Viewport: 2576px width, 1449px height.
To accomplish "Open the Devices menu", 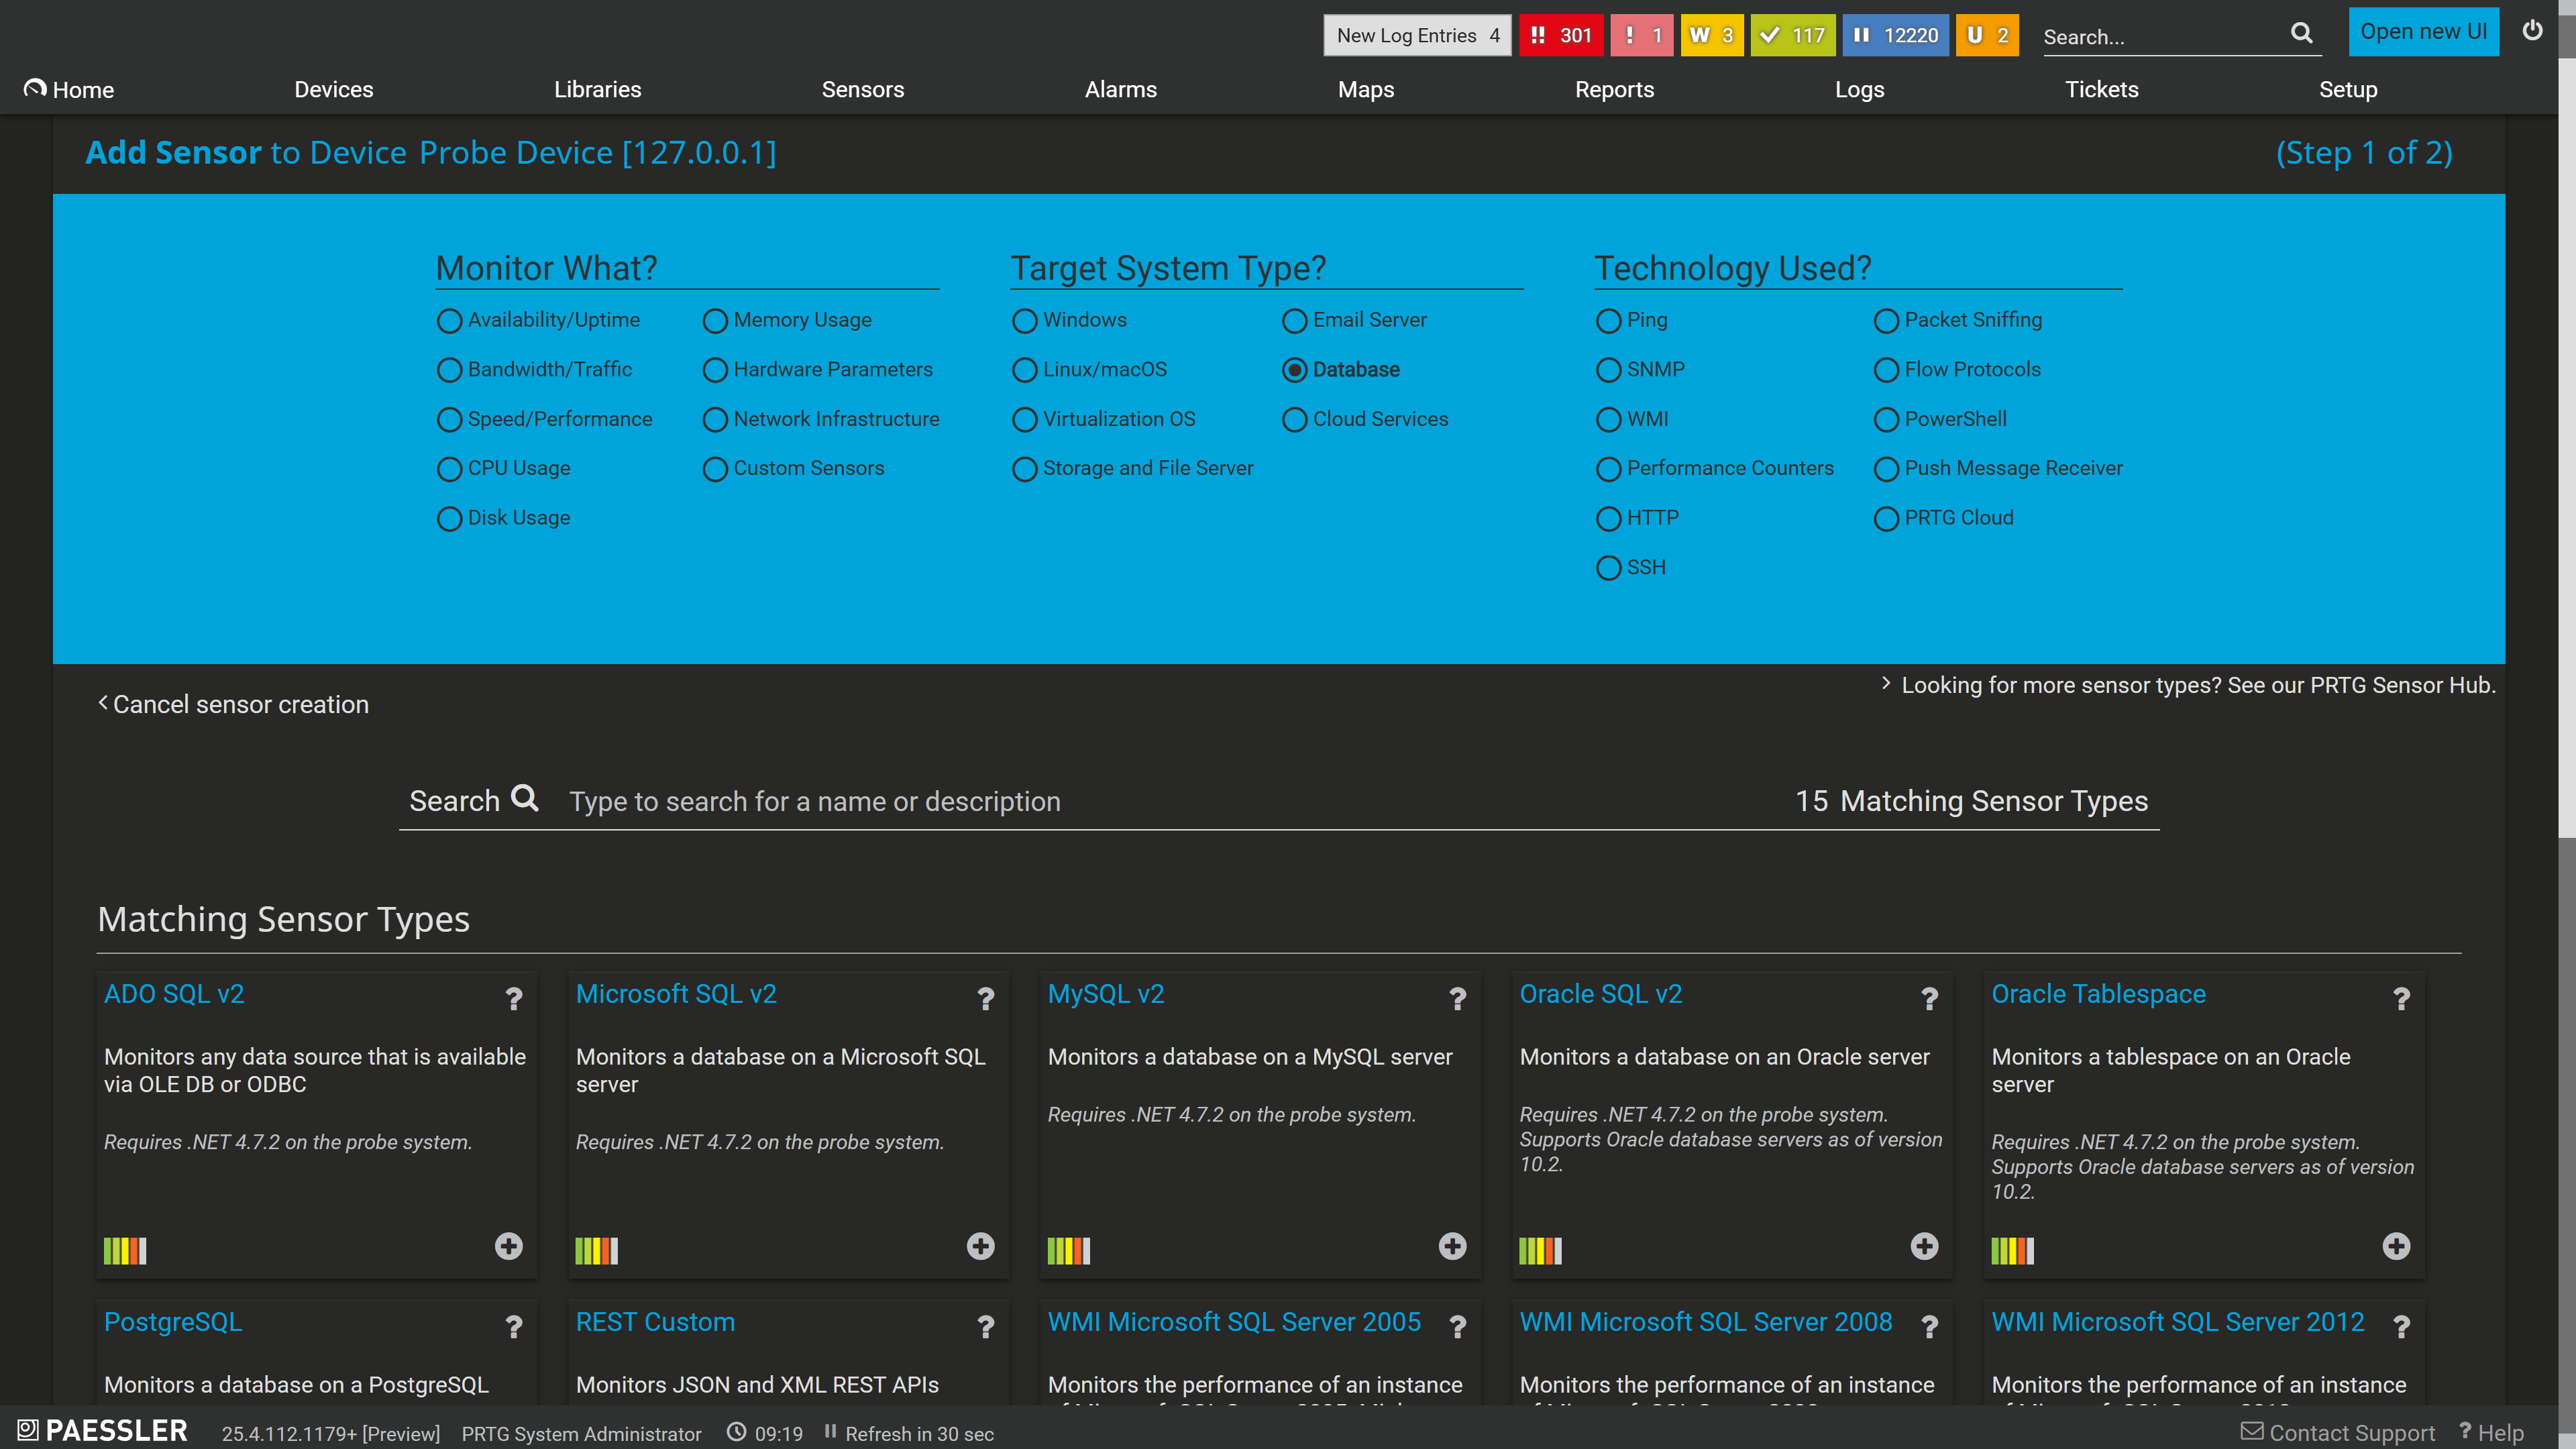I will [333, 89].
